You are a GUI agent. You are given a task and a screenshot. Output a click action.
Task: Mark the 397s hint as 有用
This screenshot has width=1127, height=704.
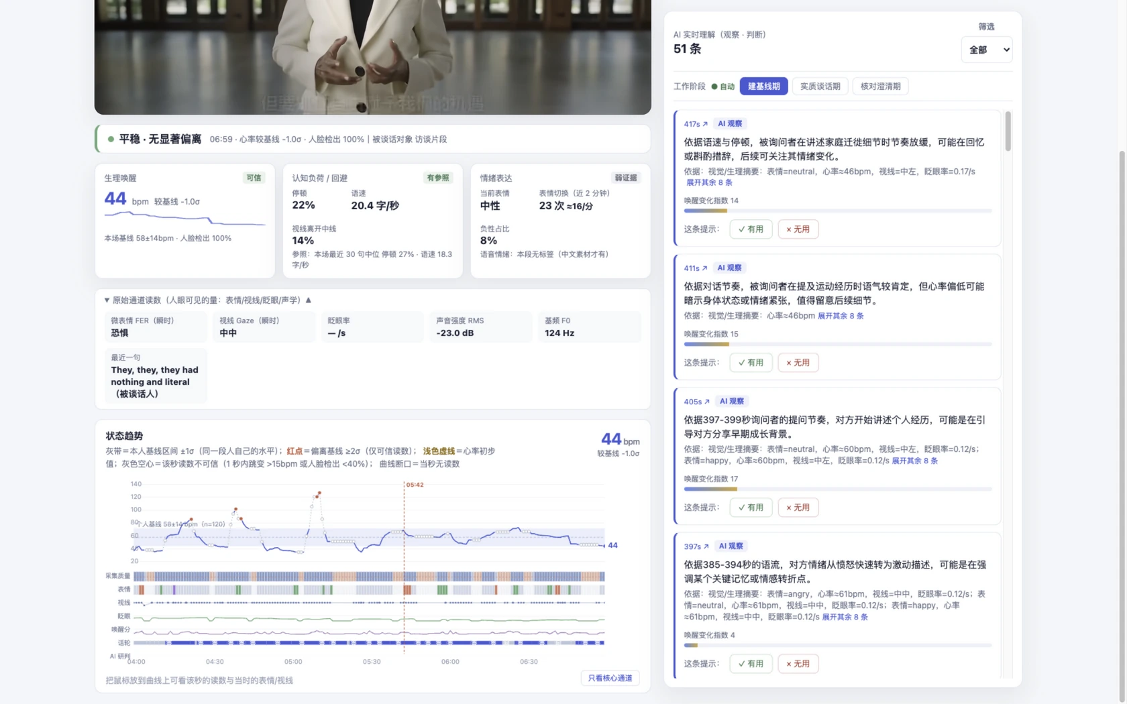click(751, 664)
